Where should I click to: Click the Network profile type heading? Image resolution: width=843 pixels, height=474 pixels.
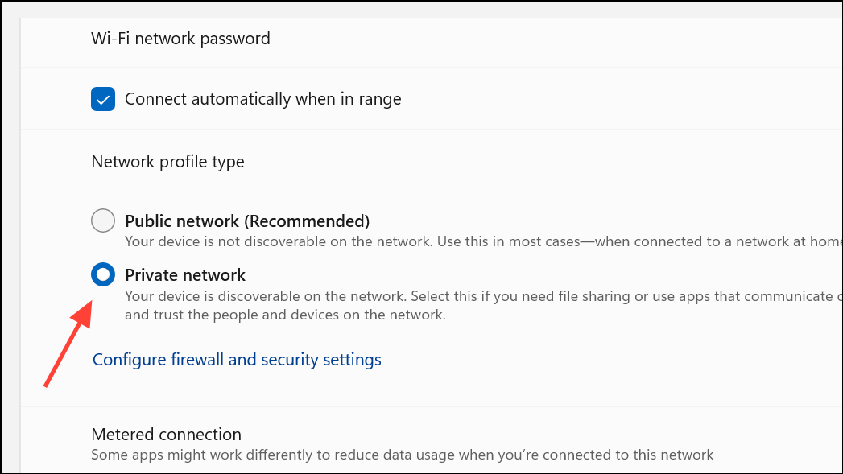tap(167, 162)
